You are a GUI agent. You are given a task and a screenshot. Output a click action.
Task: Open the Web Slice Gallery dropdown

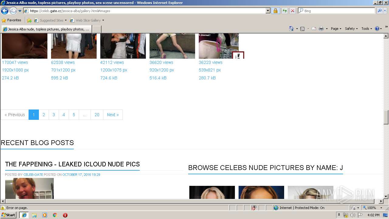coord(87,20)
